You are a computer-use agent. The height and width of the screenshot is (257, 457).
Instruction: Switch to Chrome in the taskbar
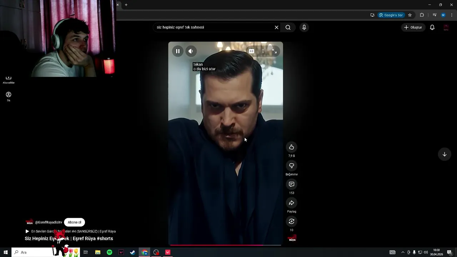click(x=144, y=252)
